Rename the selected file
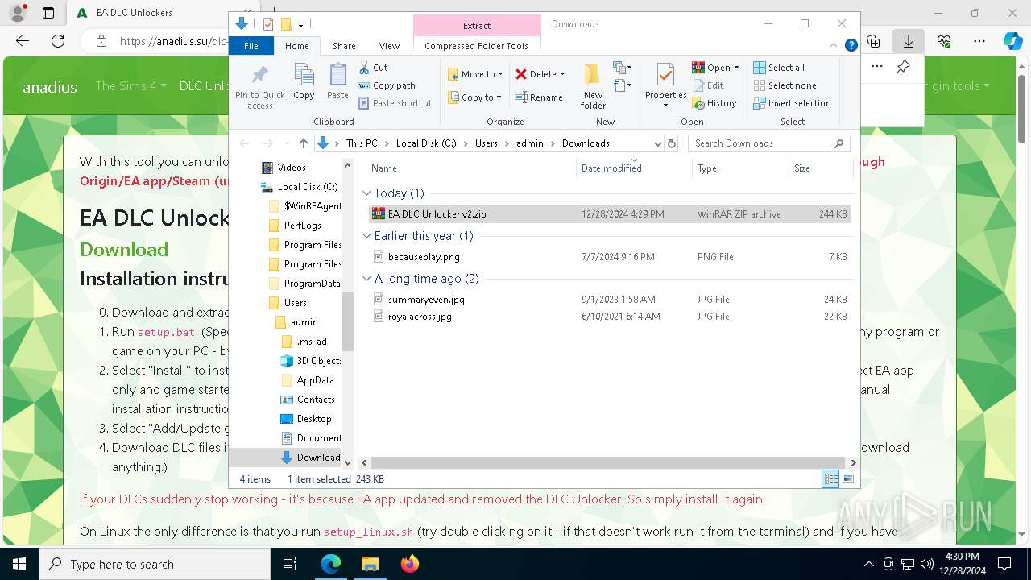Image resolution: width=1031 pixels, height=580 pixels. [x=539, y=97]
